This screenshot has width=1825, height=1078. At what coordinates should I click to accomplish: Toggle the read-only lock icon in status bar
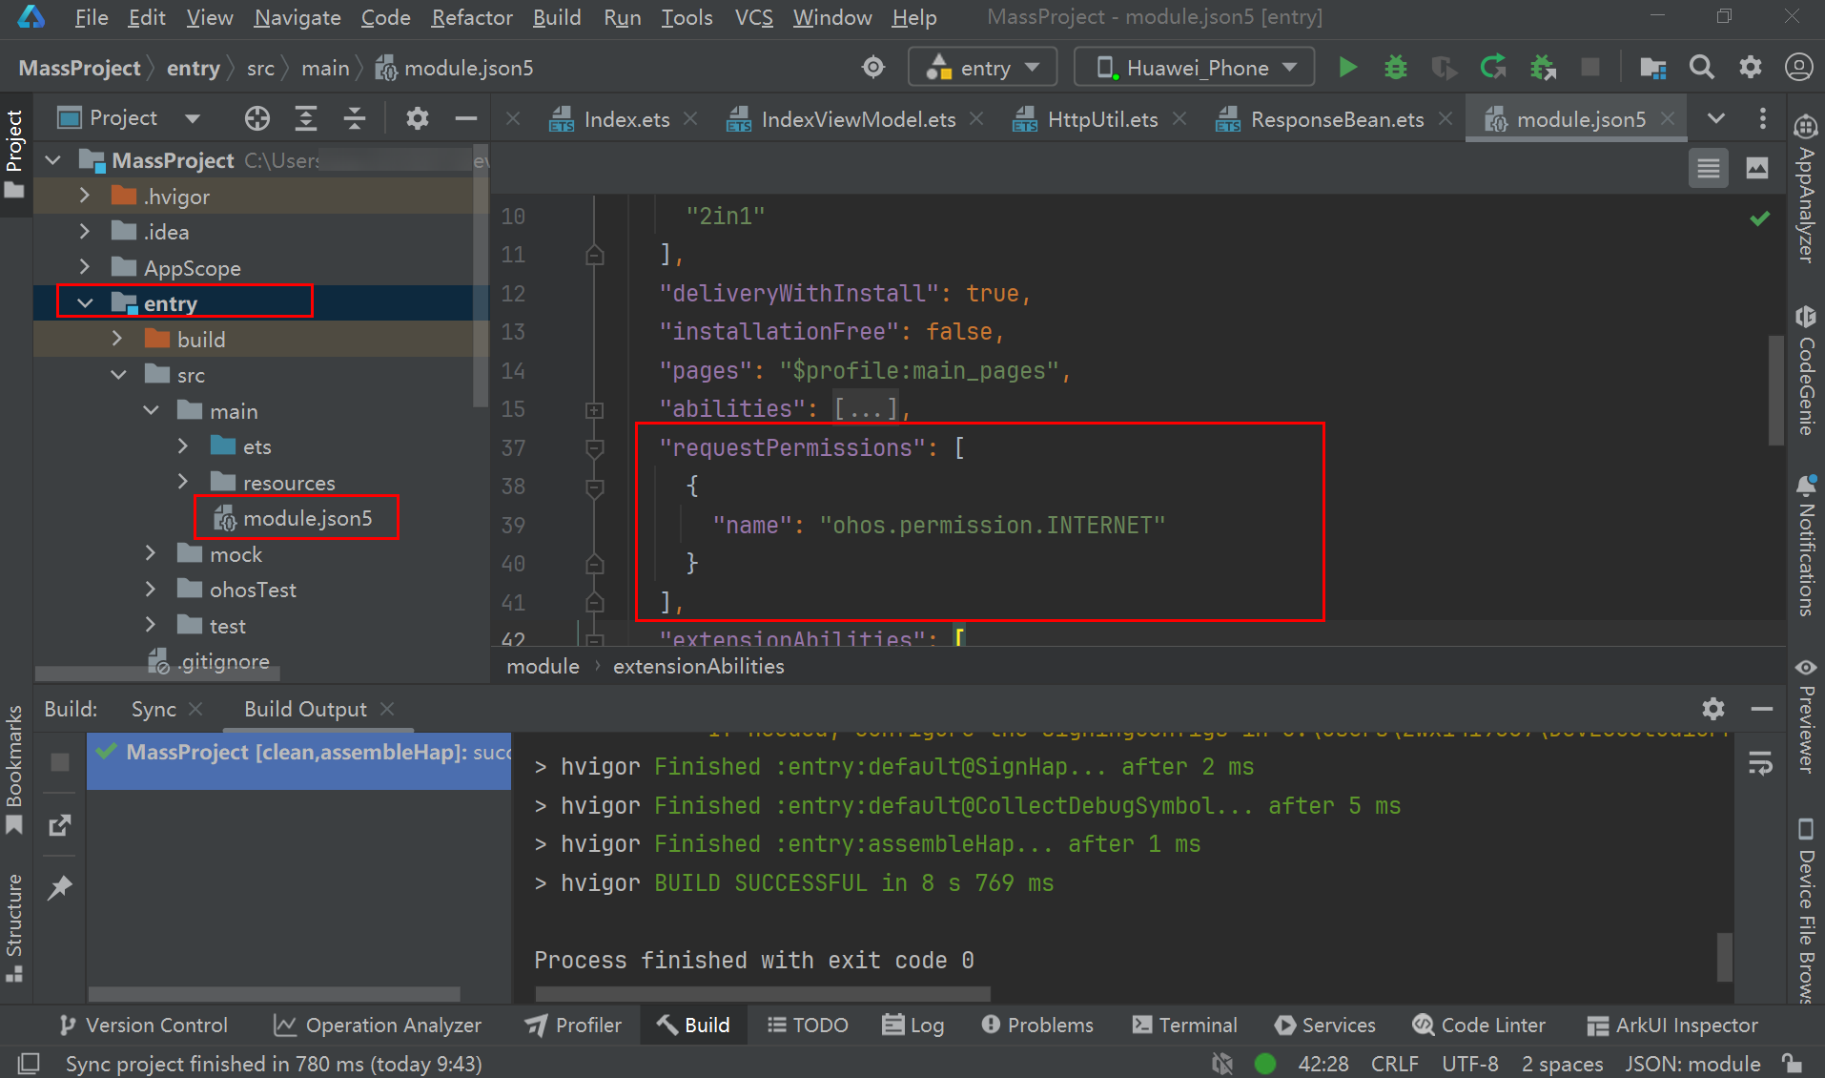pos(1792,1064)
